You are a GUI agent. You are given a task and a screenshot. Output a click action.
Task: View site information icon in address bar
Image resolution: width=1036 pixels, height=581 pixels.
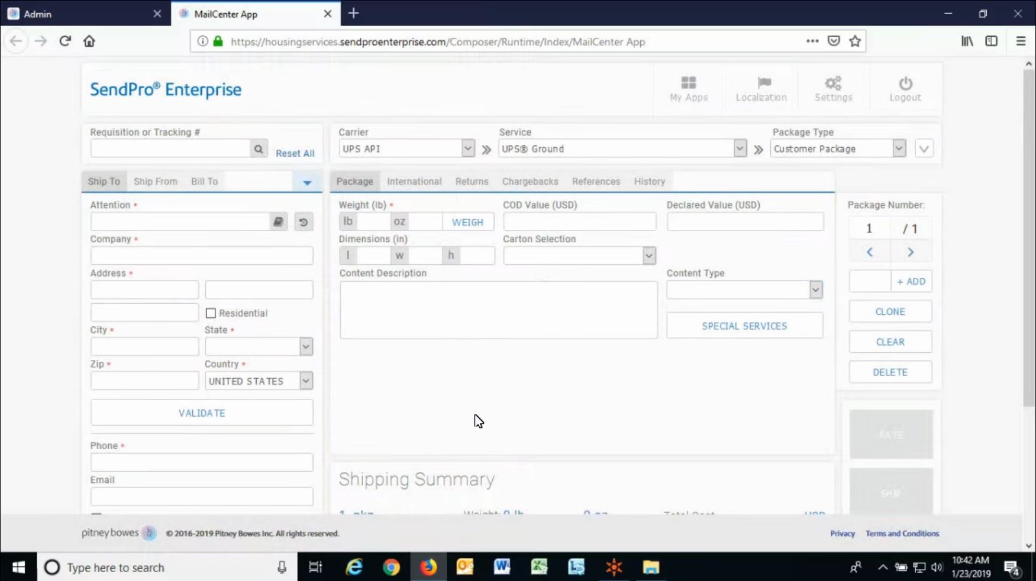pos(202,41)
